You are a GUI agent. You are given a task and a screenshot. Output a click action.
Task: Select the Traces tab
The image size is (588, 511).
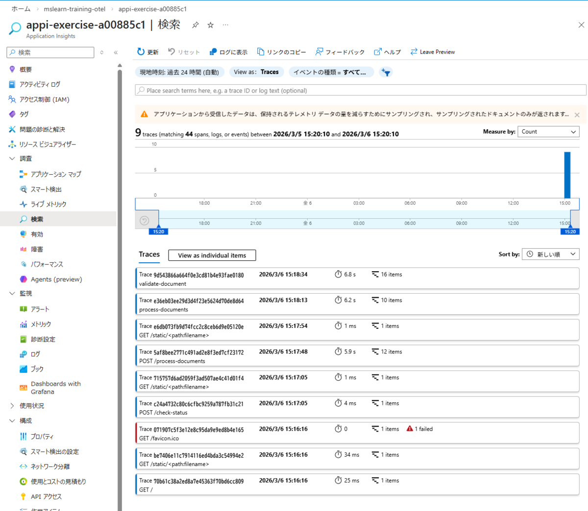click(149, 255)
